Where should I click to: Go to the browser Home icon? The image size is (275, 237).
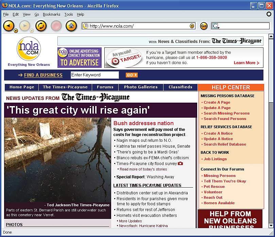point(71,26)
